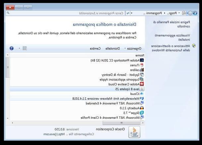Click the http://java.com link text in details
This screenshot has width=202, height=145.
[x=54, y=134]
